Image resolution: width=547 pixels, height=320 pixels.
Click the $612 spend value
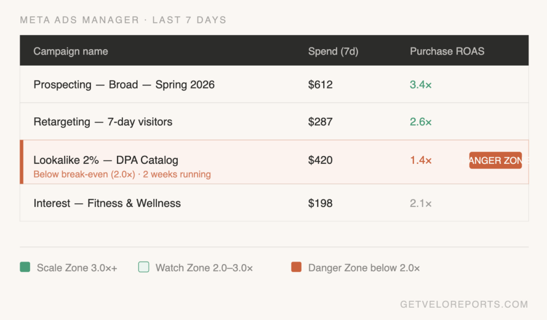pos(320,84)
